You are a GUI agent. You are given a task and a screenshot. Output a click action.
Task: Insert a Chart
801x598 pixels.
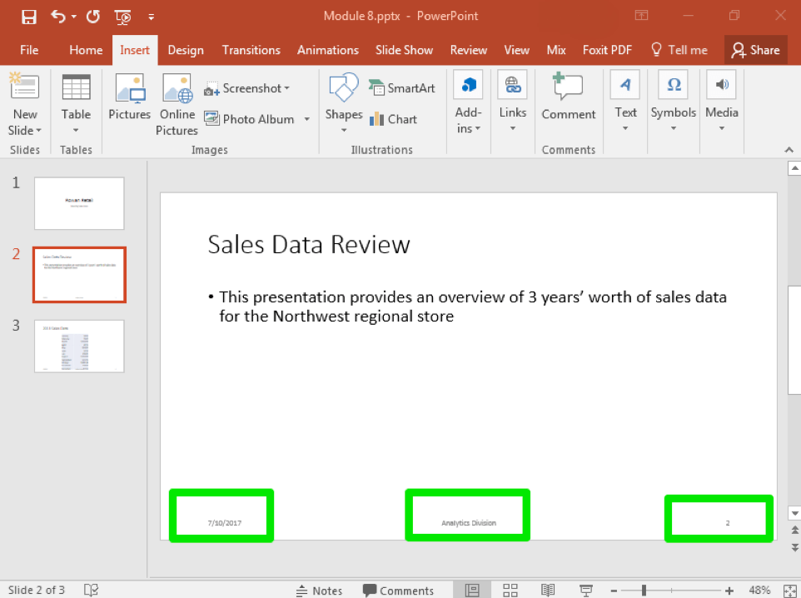(393, 119)
